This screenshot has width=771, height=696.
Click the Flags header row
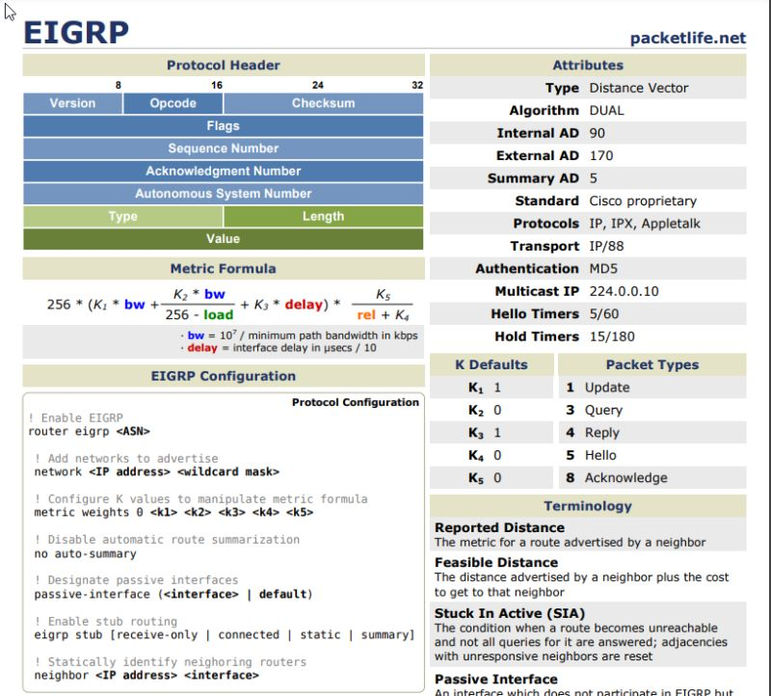(224, 126)
